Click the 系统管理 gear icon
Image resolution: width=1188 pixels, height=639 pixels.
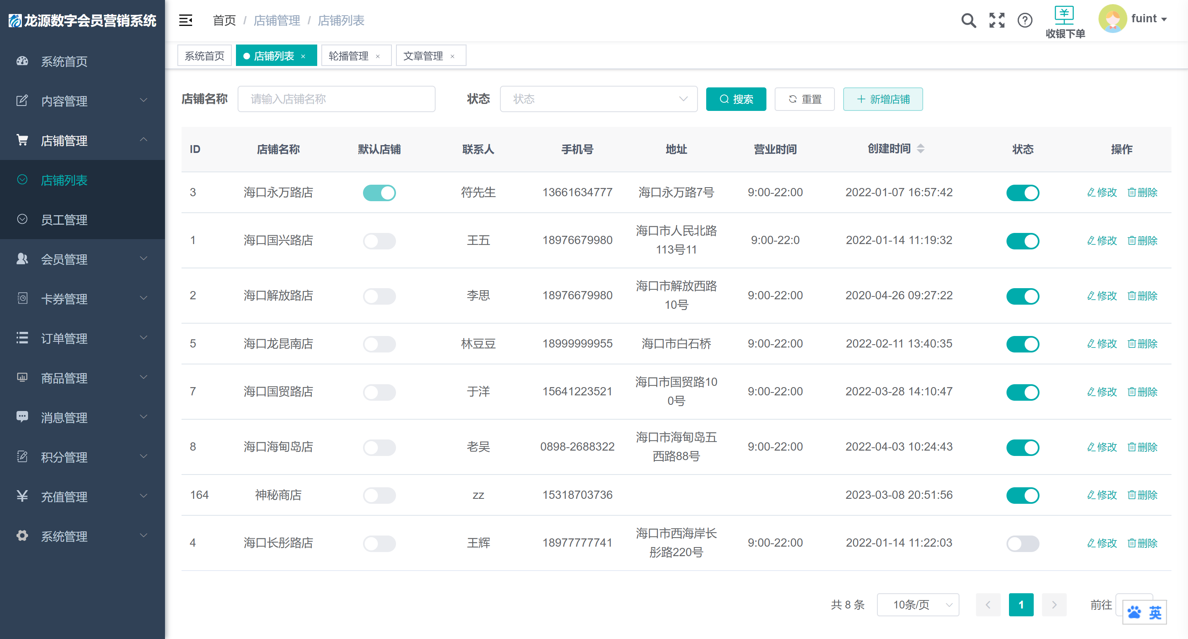click(x=22, y=536)
